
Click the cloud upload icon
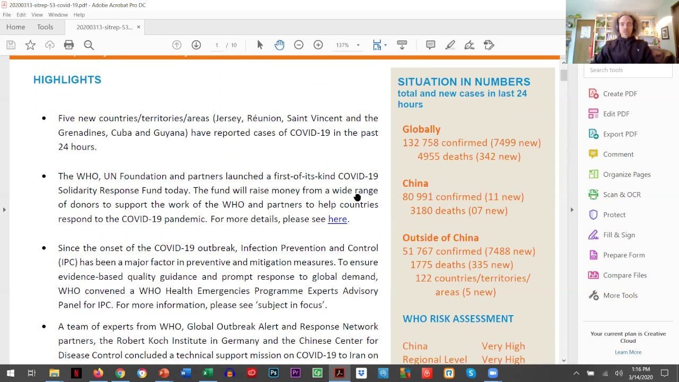coord(50,45)
